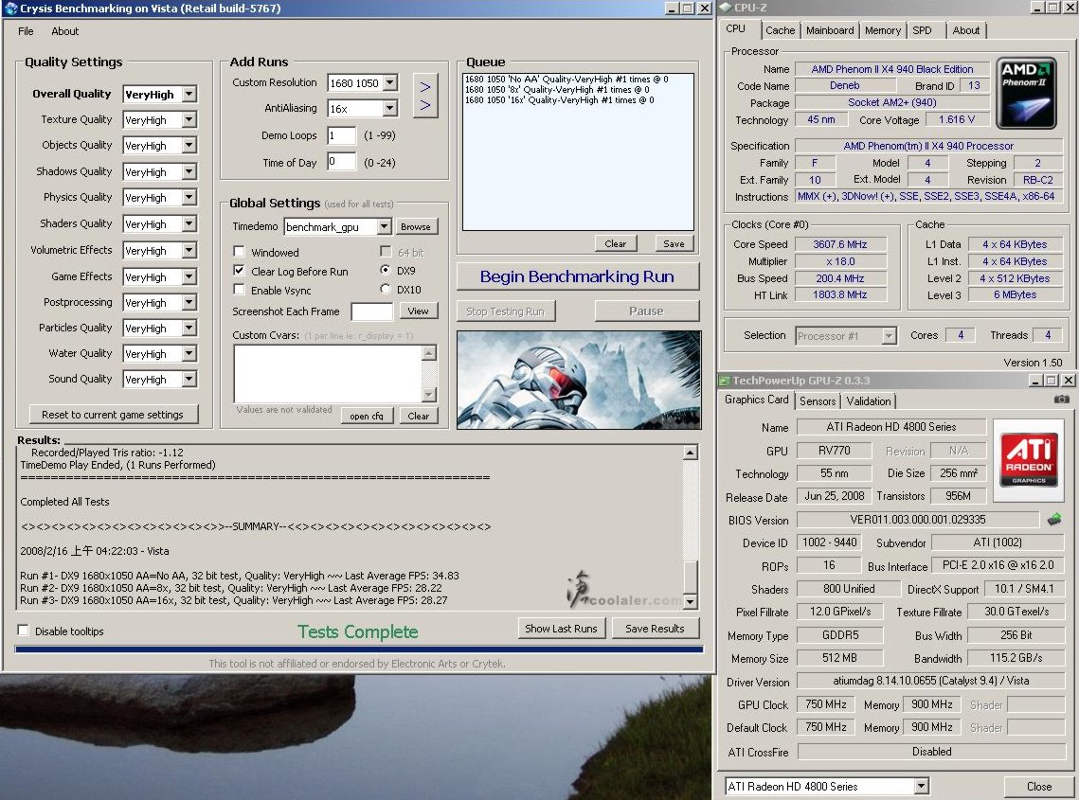The width and height of the screenshot is (1079, 800).
Task: Toggle the 64 bit checkbox
Action: [x=386, y=252]
